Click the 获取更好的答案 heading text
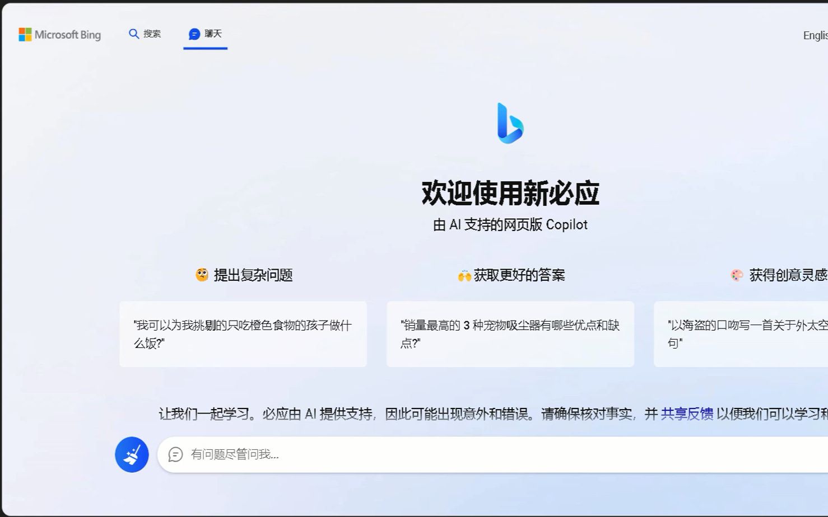828x517 pixels. (x=519, y=275)
